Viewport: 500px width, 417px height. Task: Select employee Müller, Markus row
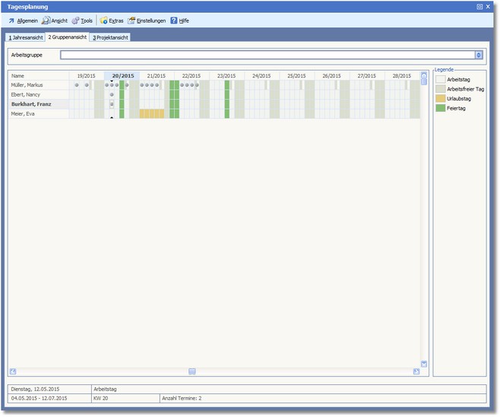38,85
